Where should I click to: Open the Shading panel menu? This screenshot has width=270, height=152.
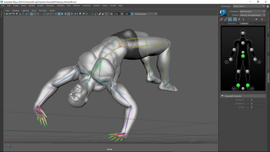16,11
